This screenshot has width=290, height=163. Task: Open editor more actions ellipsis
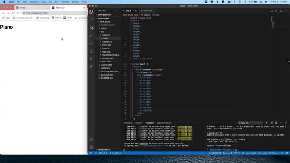coord(286,11)
